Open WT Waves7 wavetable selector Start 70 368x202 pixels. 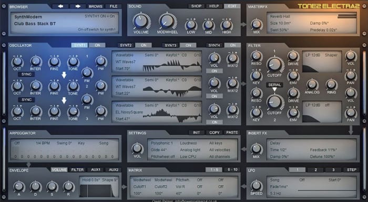pos(126,62)
